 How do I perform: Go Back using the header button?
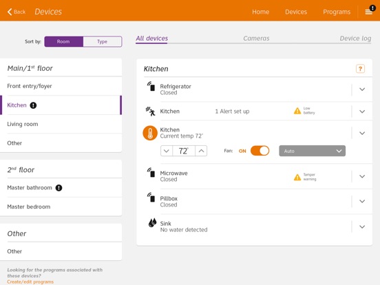click(17, 12)
